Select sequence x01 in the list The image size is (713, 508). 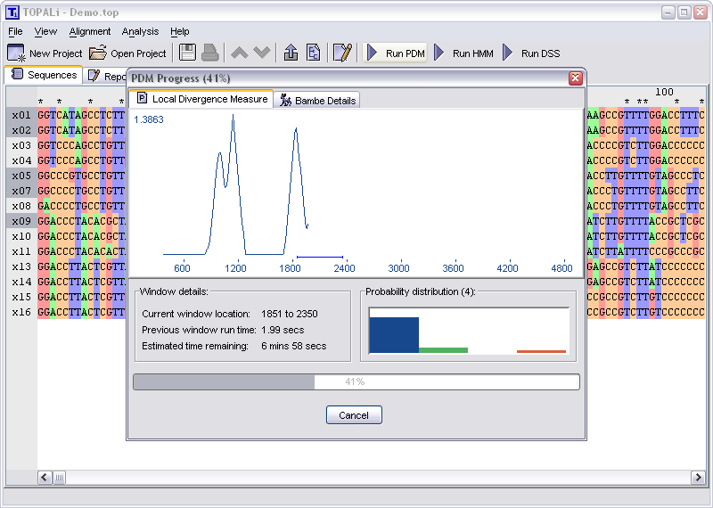21,115
